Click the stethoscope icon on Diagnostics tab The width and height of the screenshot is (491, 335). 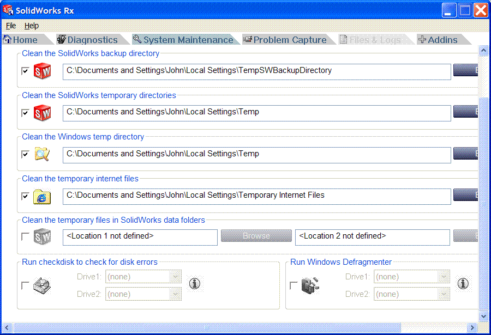[62, 39]
